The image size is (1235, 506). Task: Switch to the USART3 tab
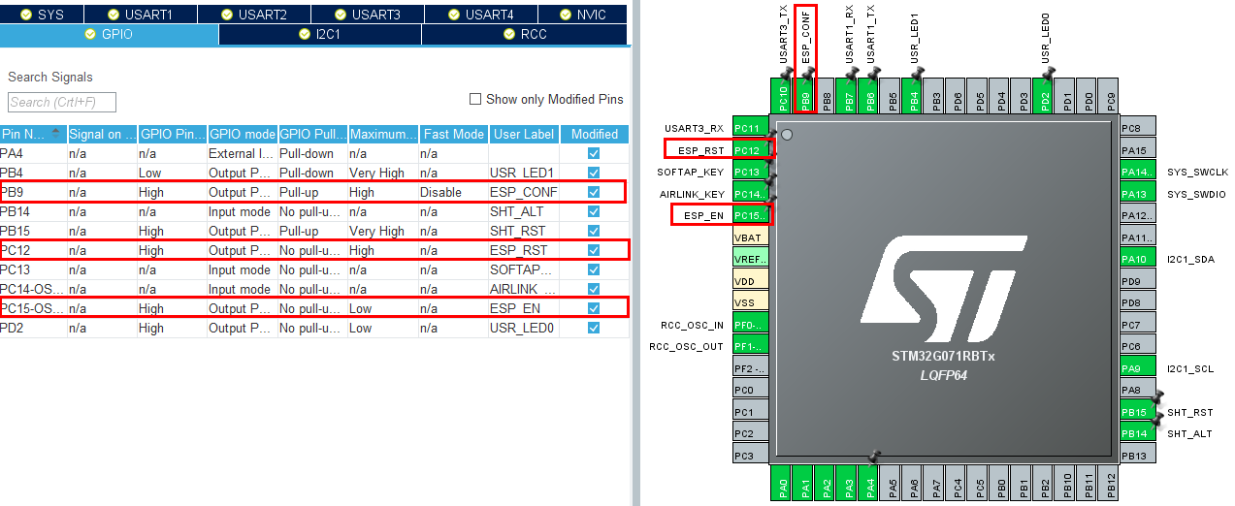point(368,15)
